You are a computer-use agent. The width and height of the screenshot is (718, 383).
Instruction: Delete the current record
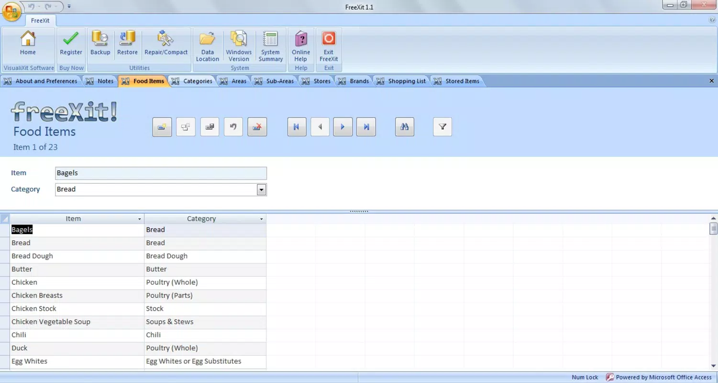[x=257, y=127]
